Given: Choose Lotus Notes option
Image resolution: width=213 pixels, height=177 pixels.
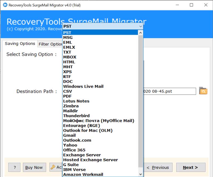Looking at the screenshot, I should click(100, 101).
